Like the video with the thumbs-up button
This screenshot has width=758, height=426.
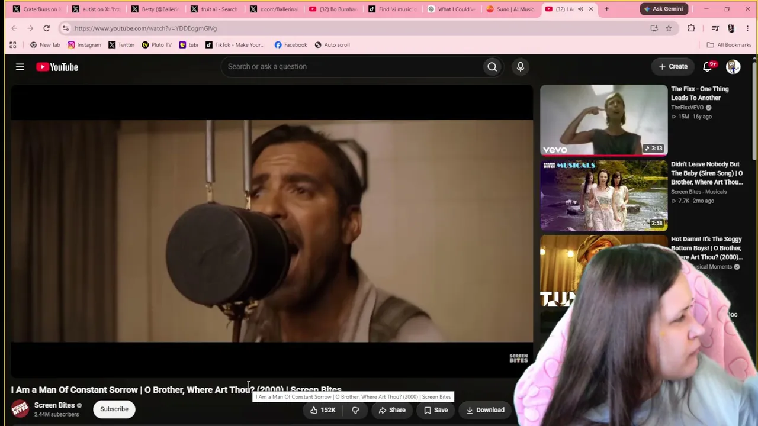[x=323, y=410]
